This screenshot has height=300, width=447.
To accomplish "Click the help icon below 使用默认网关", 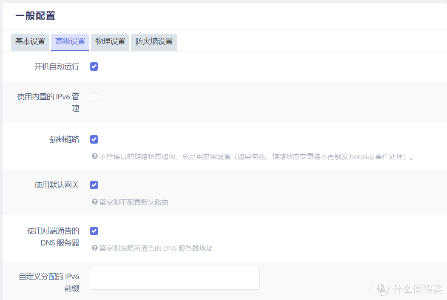I will click(x=94, y=202).
